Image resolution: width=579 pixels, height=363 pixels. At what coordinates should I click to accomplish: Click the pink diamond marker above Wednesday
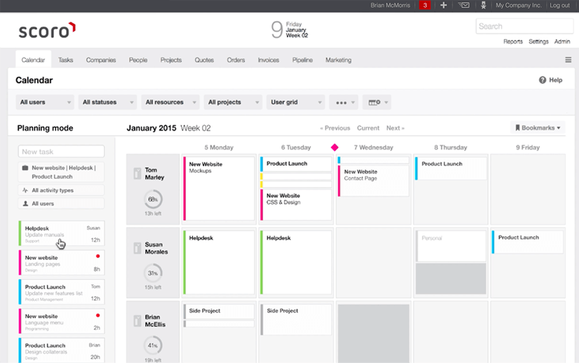point(334,148)
